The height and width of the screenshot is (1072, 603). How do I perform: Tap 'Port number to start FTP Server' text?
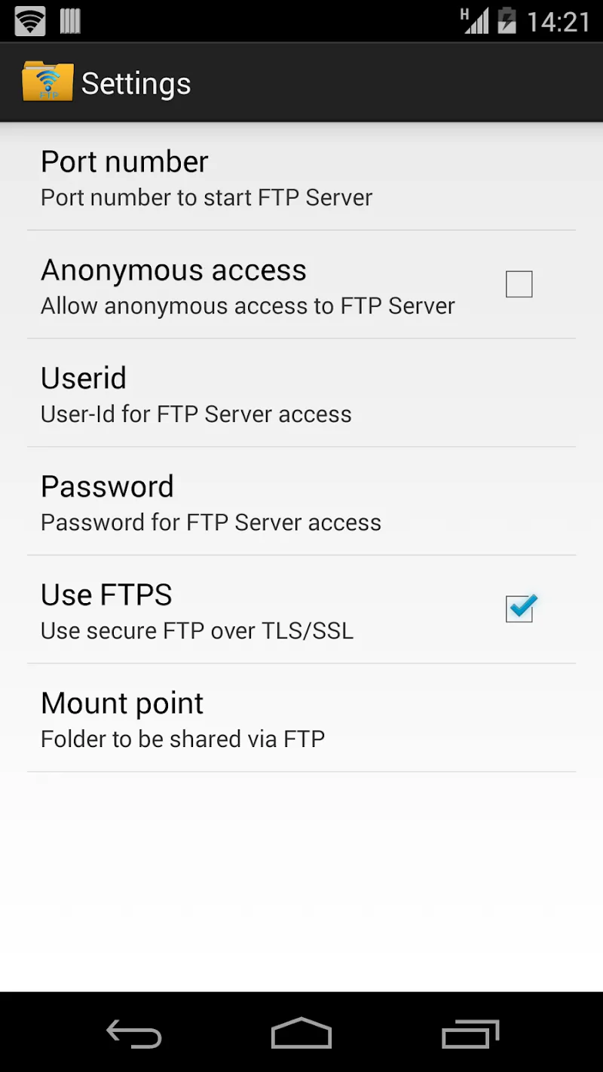207,198
